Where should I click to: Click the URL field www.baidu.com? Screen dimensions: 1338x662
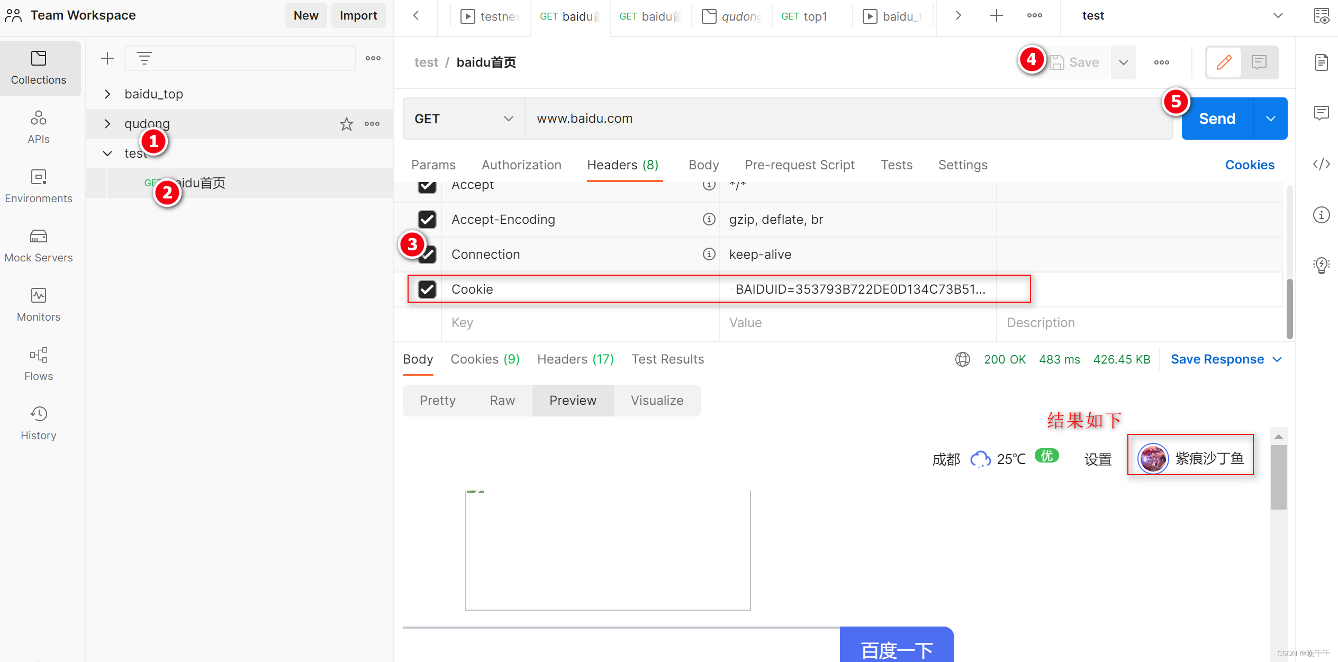click(x=848, y=119)
